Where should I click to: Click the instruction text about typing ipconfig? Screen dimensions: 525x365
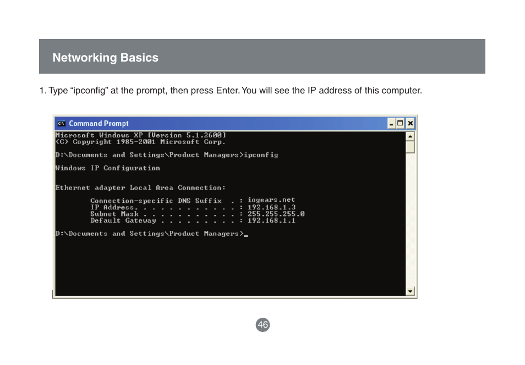pos(231,91)
